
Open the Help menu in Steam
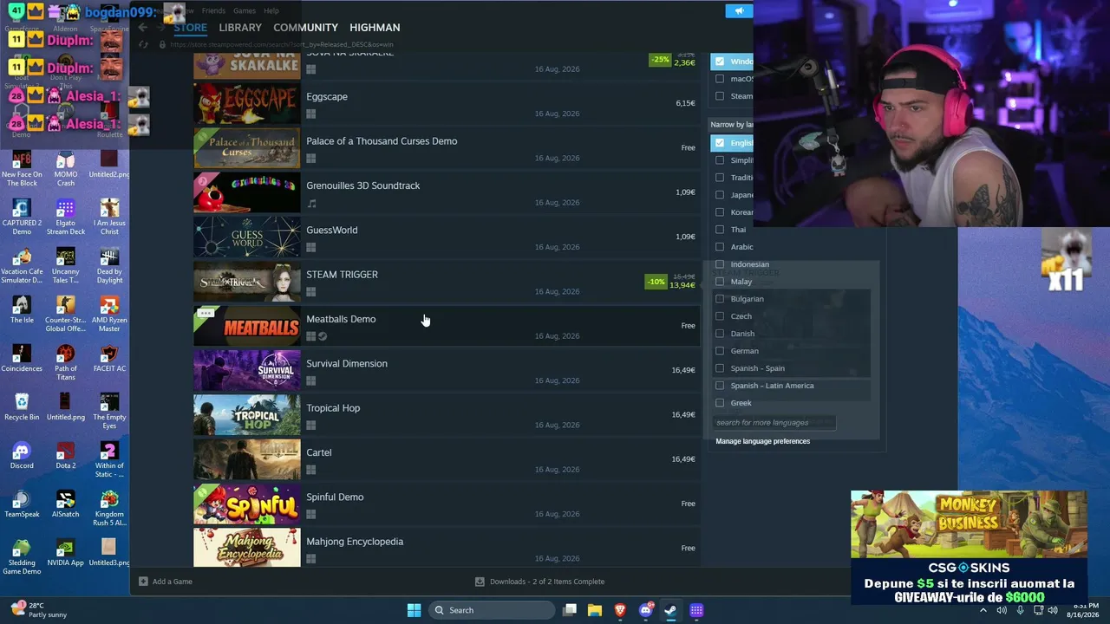(271, 11)
